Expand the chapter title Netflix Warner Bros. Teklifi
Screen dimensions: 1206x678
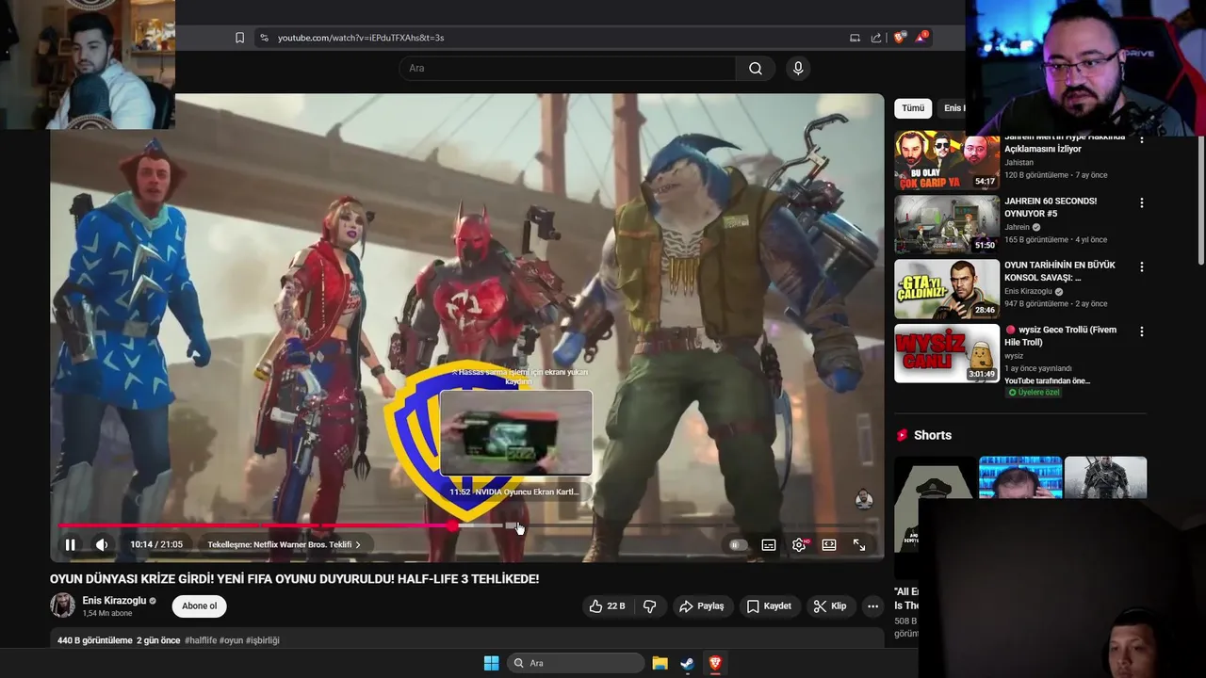(x=284, y=544)
